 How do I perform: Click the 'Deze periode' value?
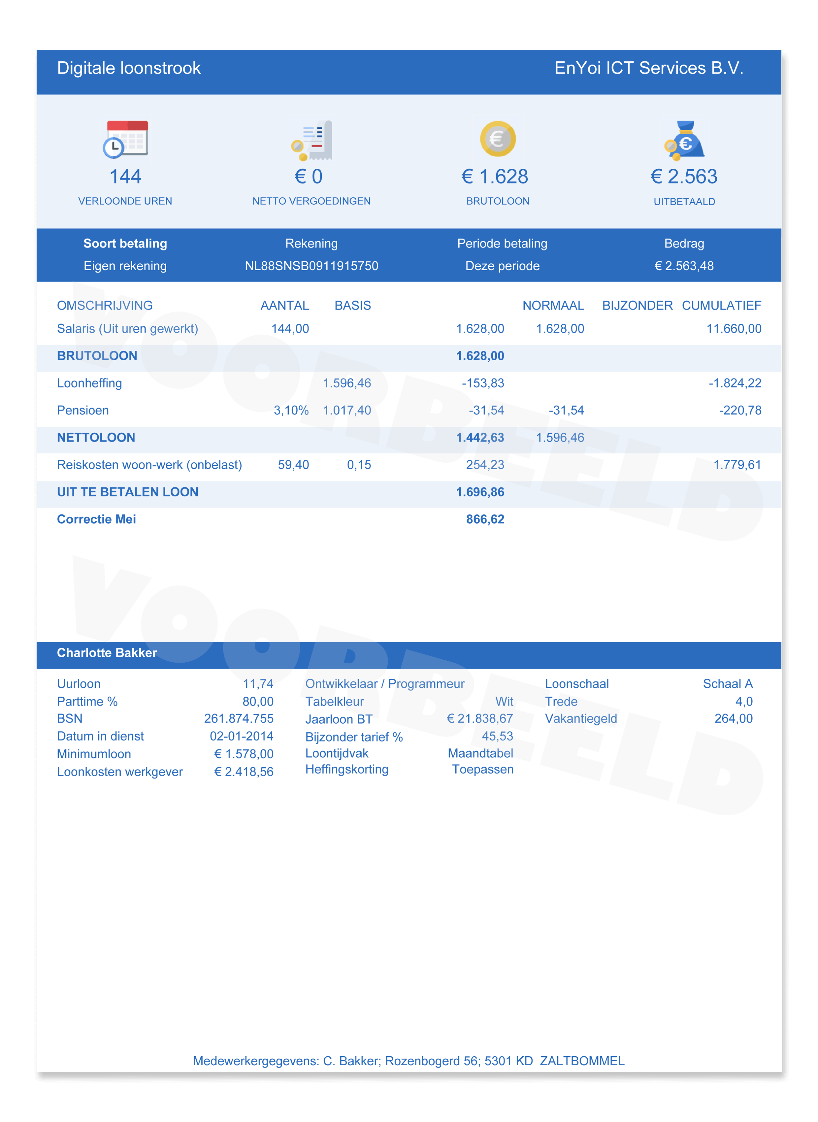502,266
